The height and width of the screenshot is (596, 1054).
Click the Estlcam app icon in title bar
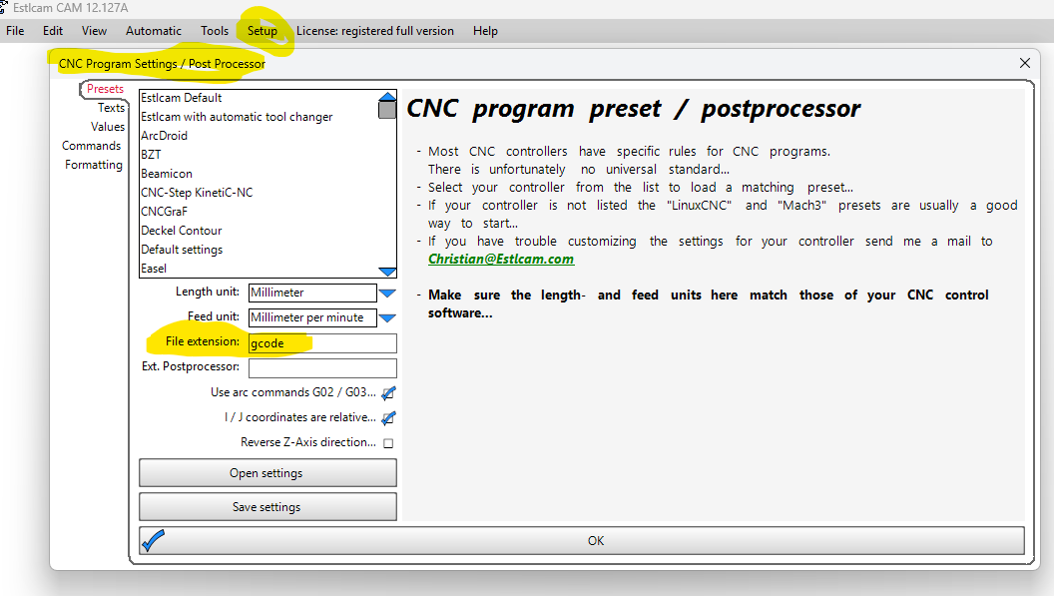point(4,7)
